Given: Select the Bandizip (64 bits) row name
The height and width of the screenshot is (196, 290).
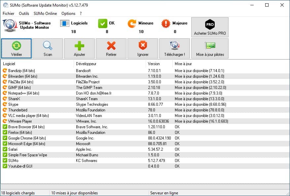Looking at the screenshot, I should pyautogui.click(x=22, y=70).
